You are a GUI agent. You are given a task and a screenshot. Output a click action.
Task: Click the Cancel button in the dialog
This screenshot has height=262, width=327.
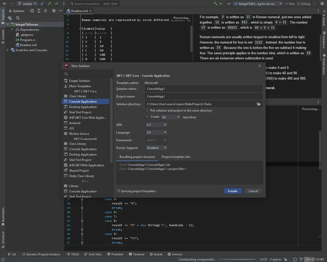click(253, 191)
